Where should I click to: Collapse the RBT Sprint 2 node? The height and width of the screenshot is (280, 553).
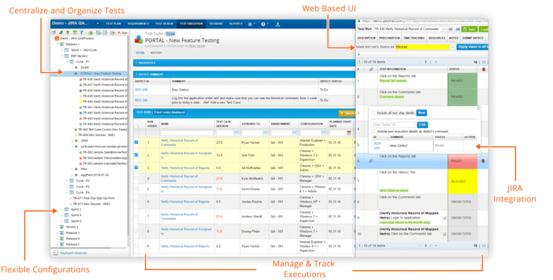62,56
